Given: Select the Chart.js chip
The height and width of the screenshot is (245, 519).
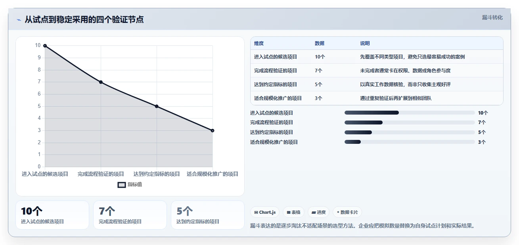Looking at the screenshot, I should coord(265,212).
